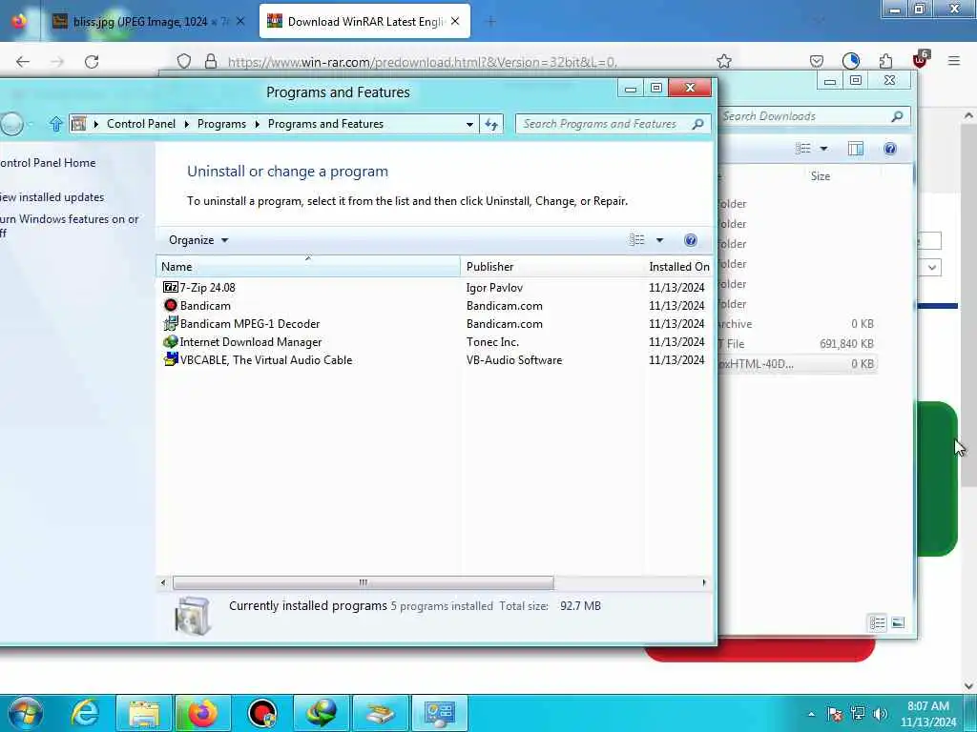This screenshot has height=732, width=977.
Task: Sort by the Name column header
Action: coord(308,267)
